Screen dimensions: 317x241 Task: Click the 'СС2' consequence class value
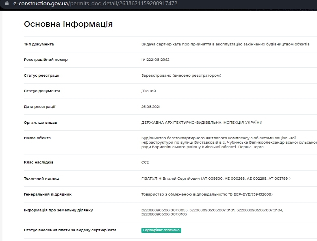[x=145, y=162]
